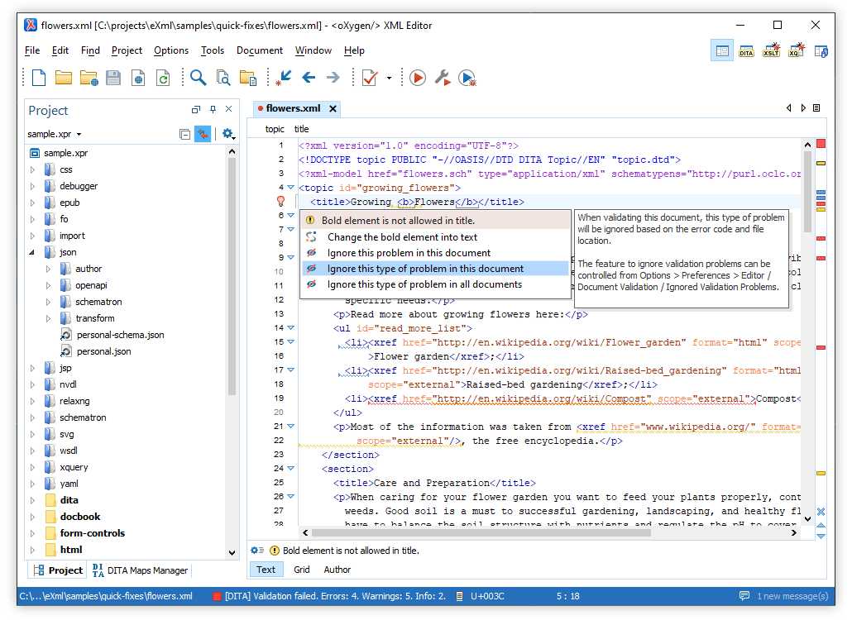Click the blue X clear-markers icon
Screen dimensions: 852x620
click(821, 512)
